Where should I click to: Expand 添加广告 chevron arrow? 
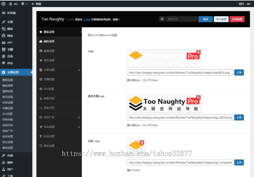pos(79,118)
